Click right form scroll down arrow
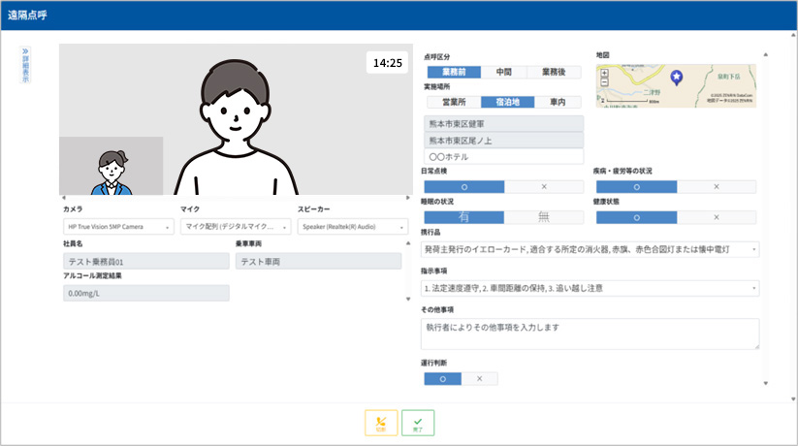798x446 pixels. point(766,383)
